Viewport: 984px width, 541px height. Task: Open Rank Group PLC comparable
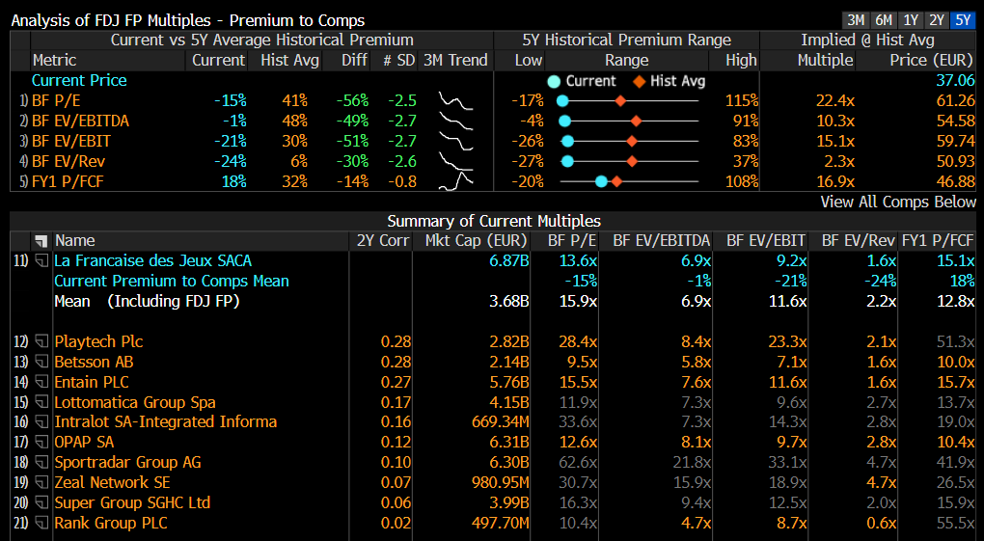point(110,522)
